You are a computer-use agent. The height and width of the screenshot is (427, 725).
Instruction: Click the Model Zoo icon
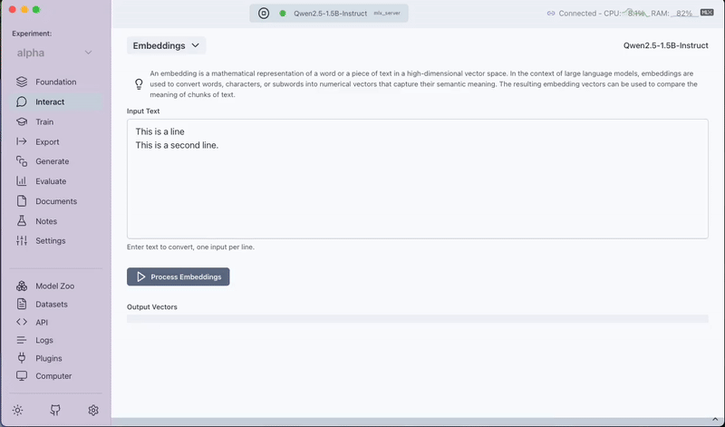[x=22, y=286]
